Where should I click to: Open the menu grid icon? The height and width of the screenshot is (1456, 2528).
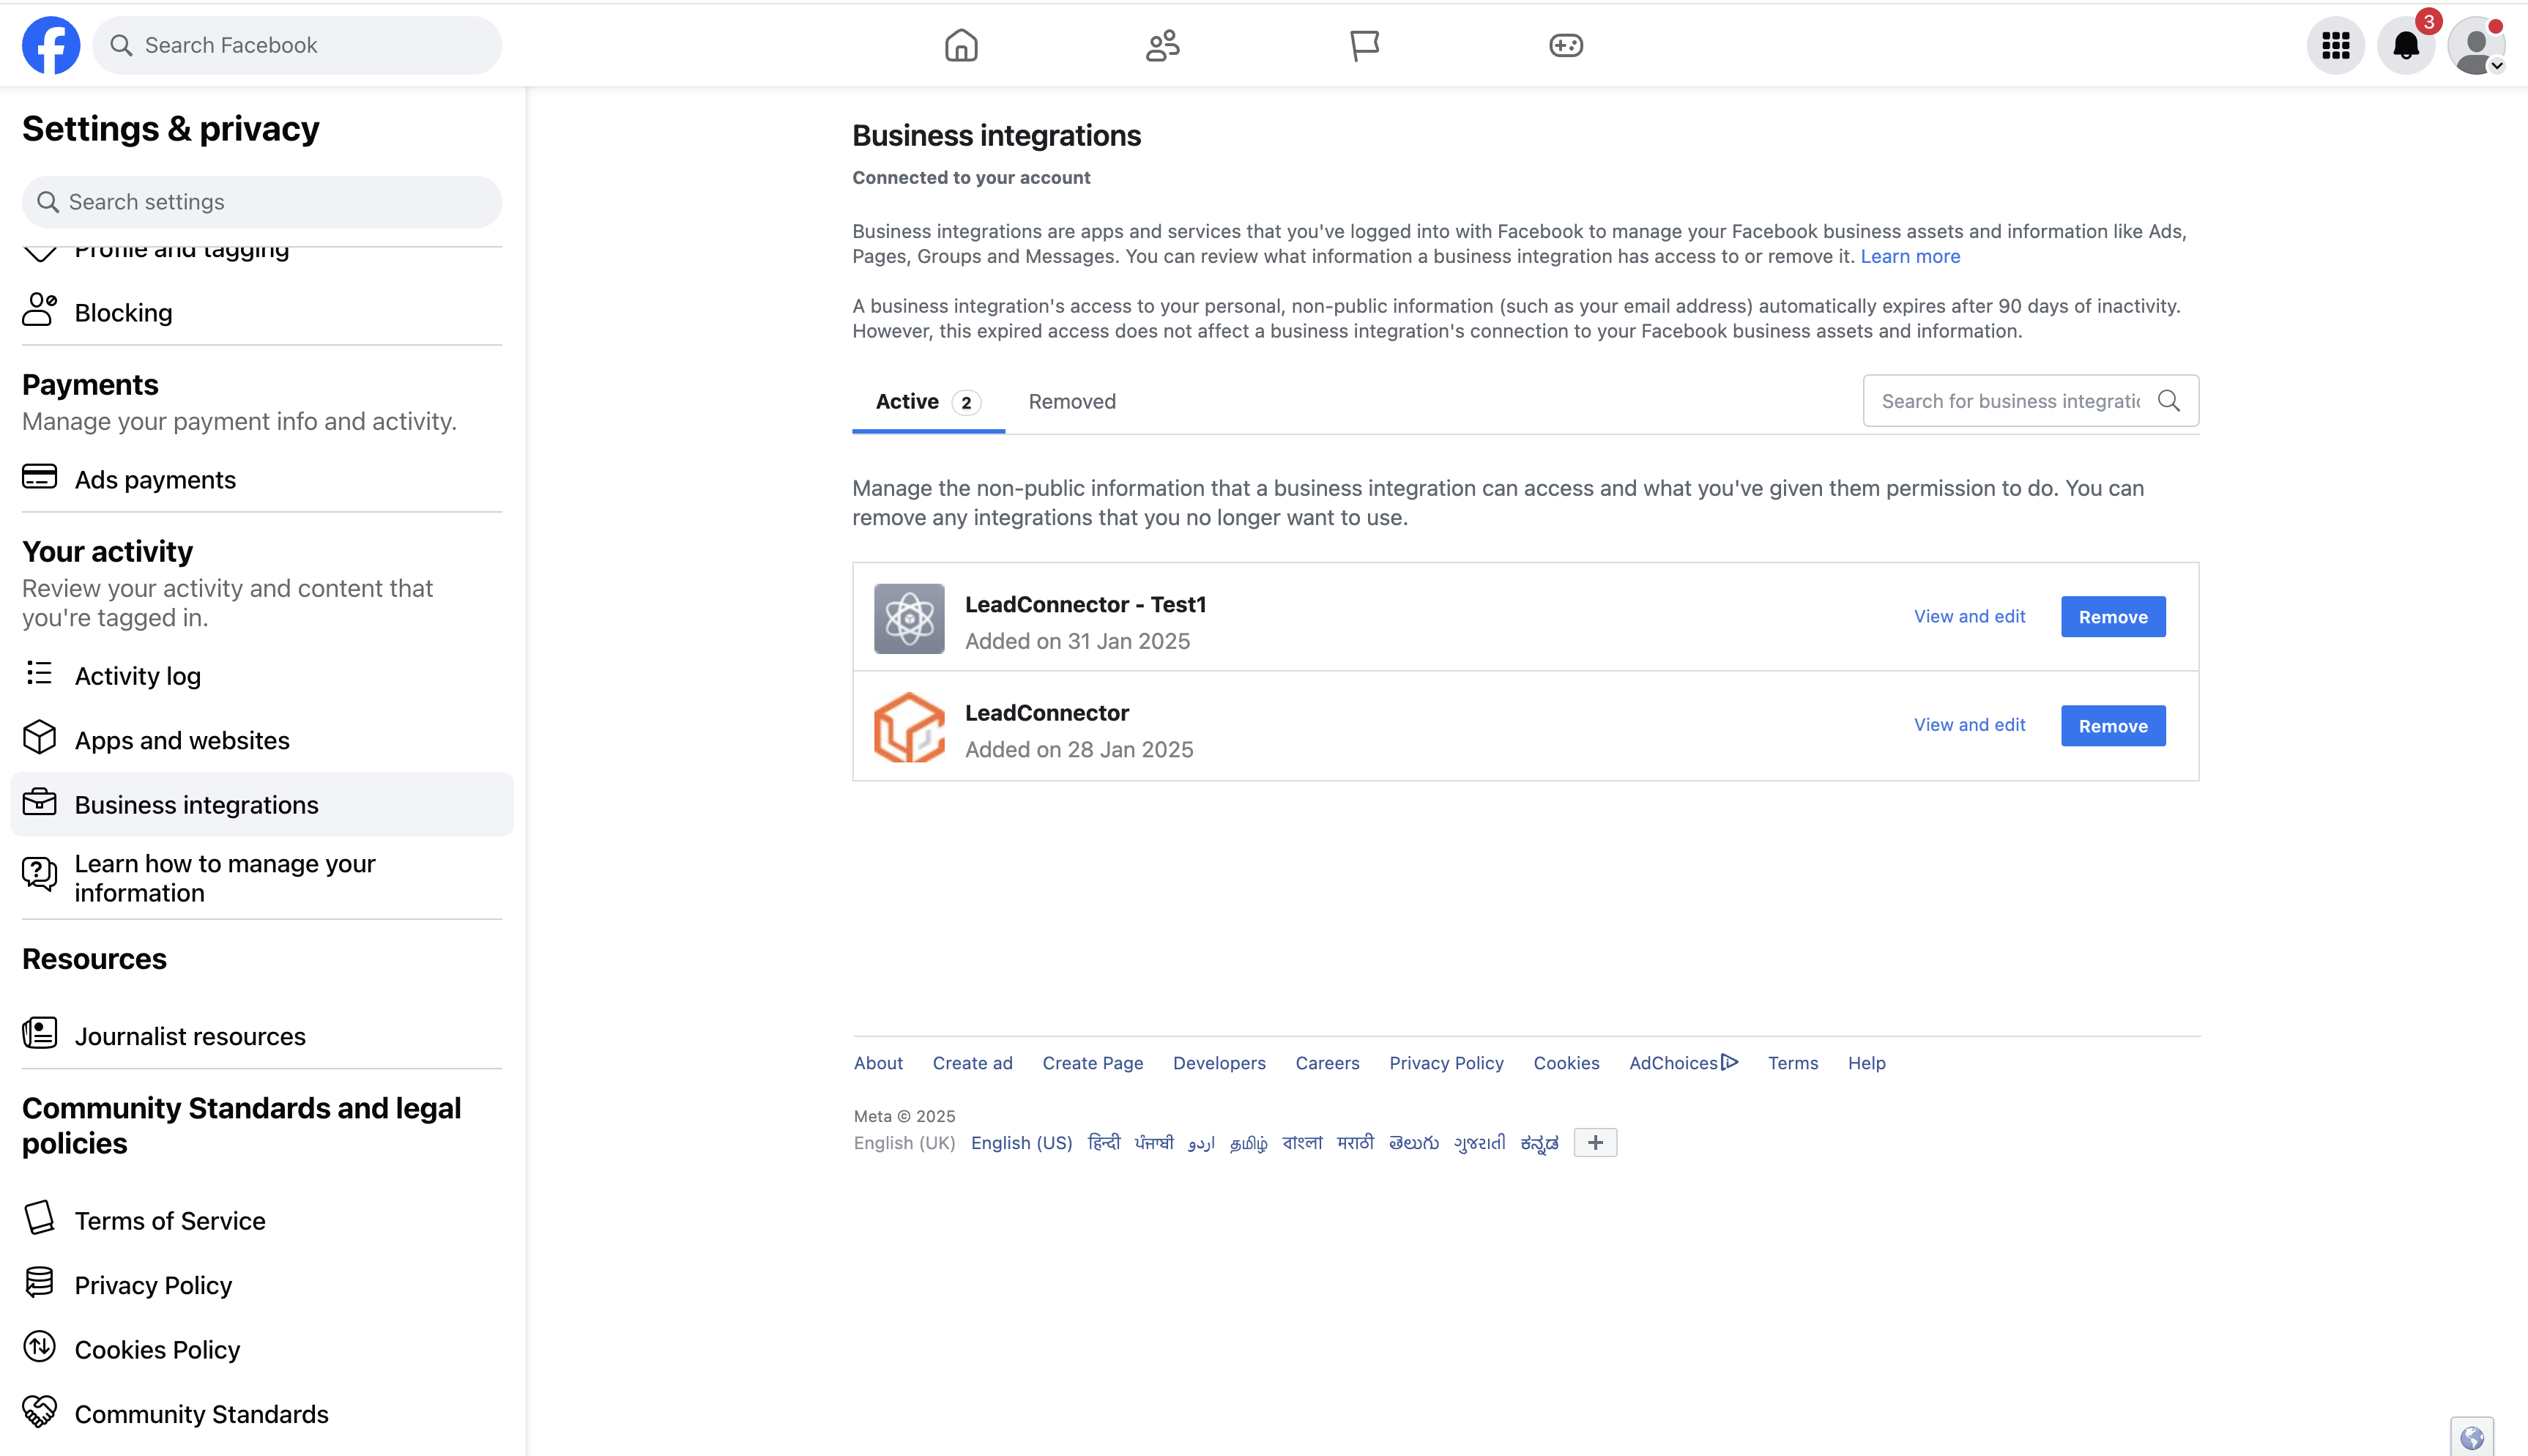(x=2335, y=45)
